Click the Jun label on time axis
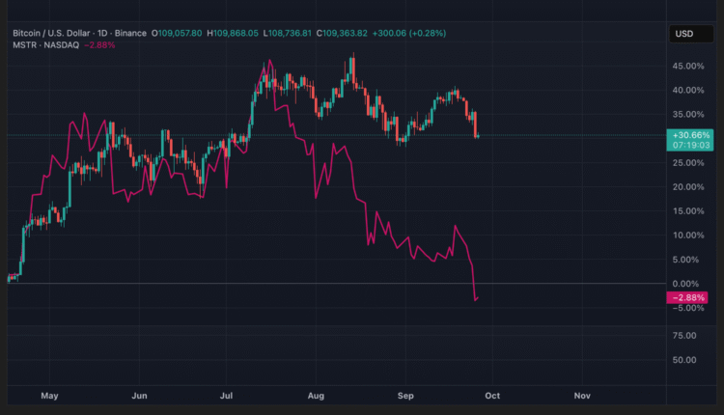The width and height of the screenshot is (724, 415). 139,396
